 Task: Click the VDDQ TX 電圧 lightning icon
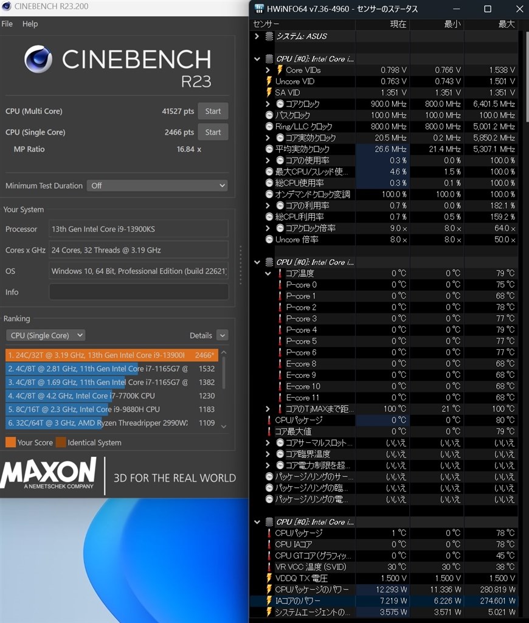[269, 578]
